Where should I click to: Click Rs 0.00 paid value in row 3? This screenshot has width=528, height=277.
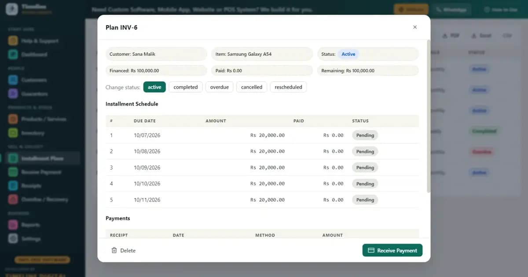(x=333, y=168)
